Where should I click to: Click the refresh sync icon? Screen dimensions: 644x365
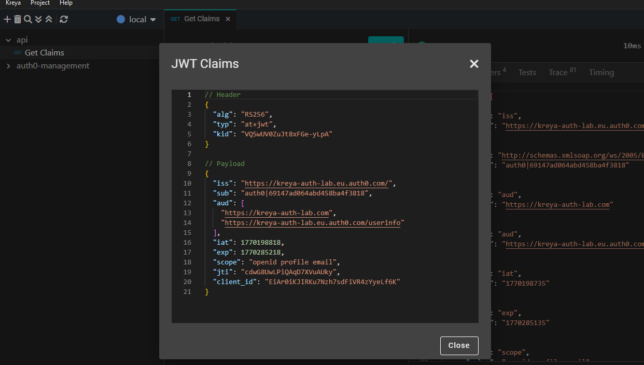pyautogui.click(x=64, y=19)
